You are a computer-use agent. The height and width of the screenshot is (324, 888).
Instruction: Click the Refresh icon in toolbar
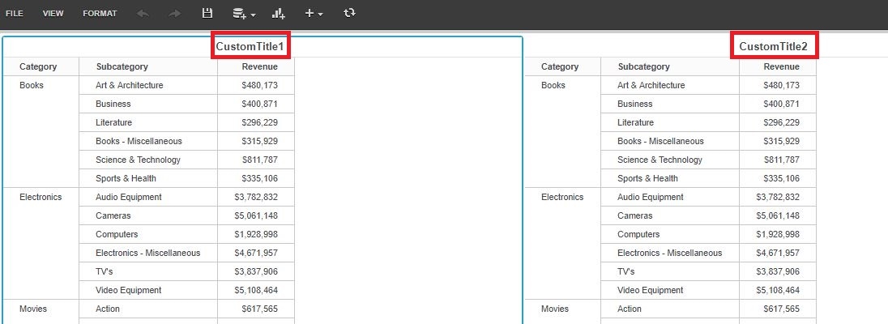349,14
